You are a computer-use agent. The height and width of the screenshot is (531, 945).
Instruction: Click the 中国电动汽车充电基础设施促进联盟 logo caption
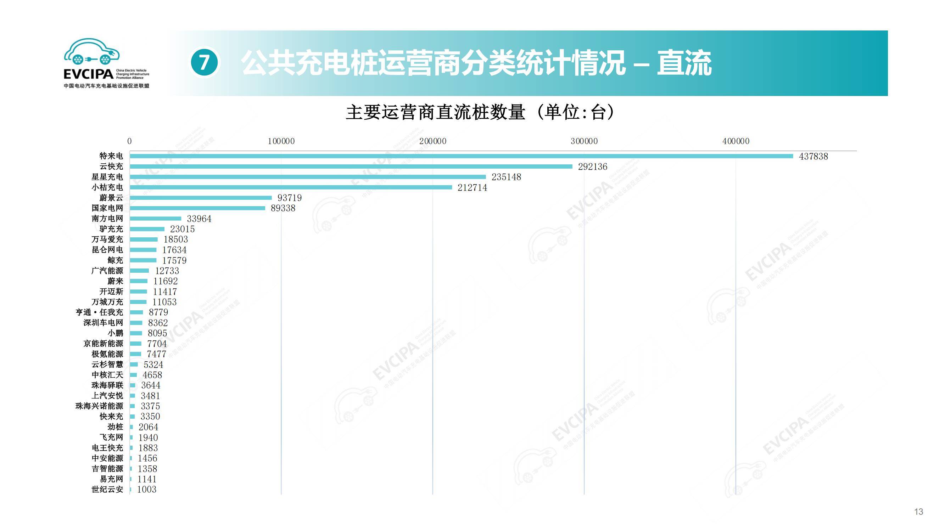point(106,86)
